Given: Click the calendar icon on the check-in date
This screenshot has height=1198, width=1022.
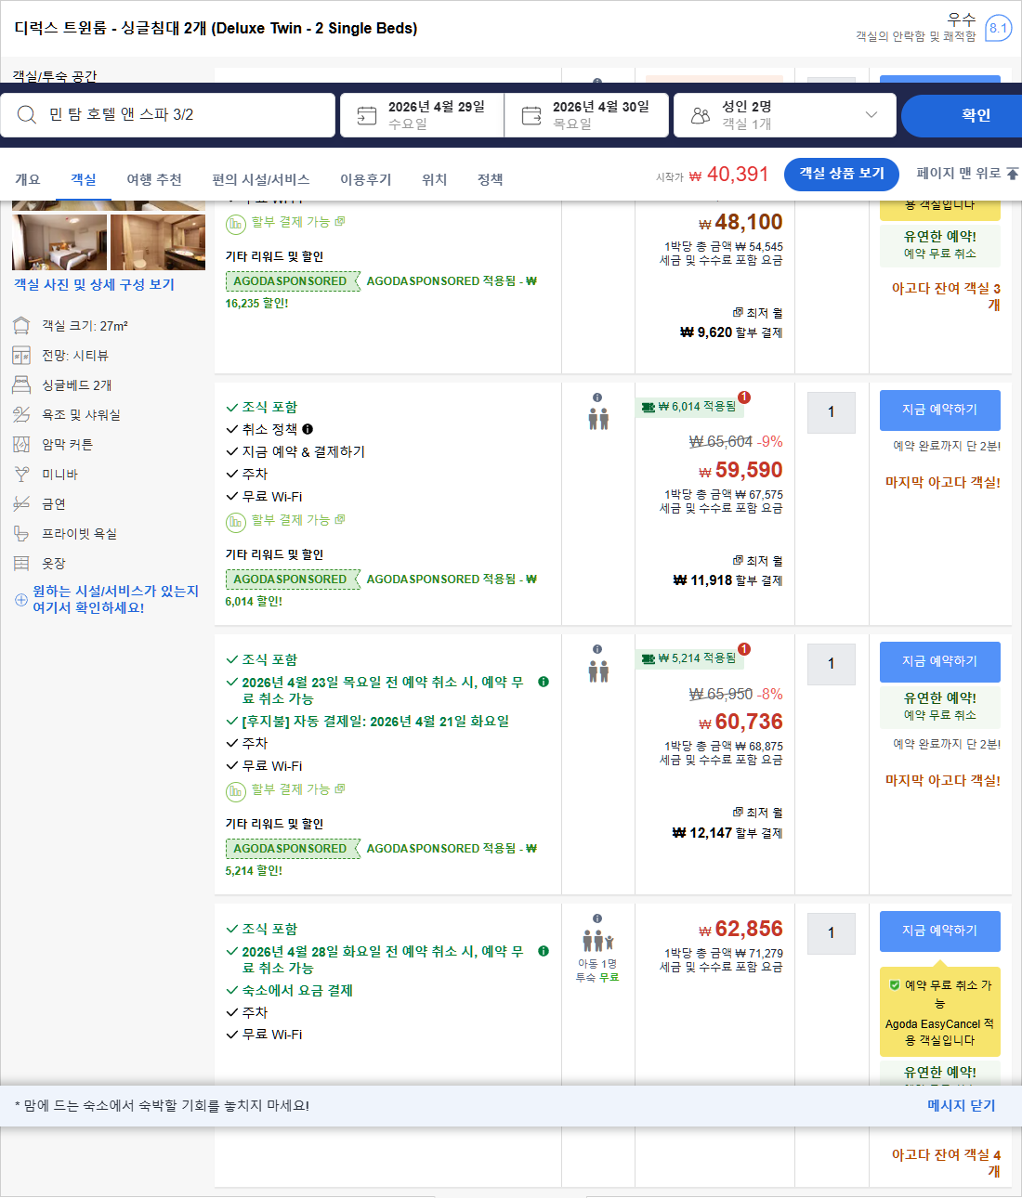Looking at the screenshot, I should pos(366,114).
